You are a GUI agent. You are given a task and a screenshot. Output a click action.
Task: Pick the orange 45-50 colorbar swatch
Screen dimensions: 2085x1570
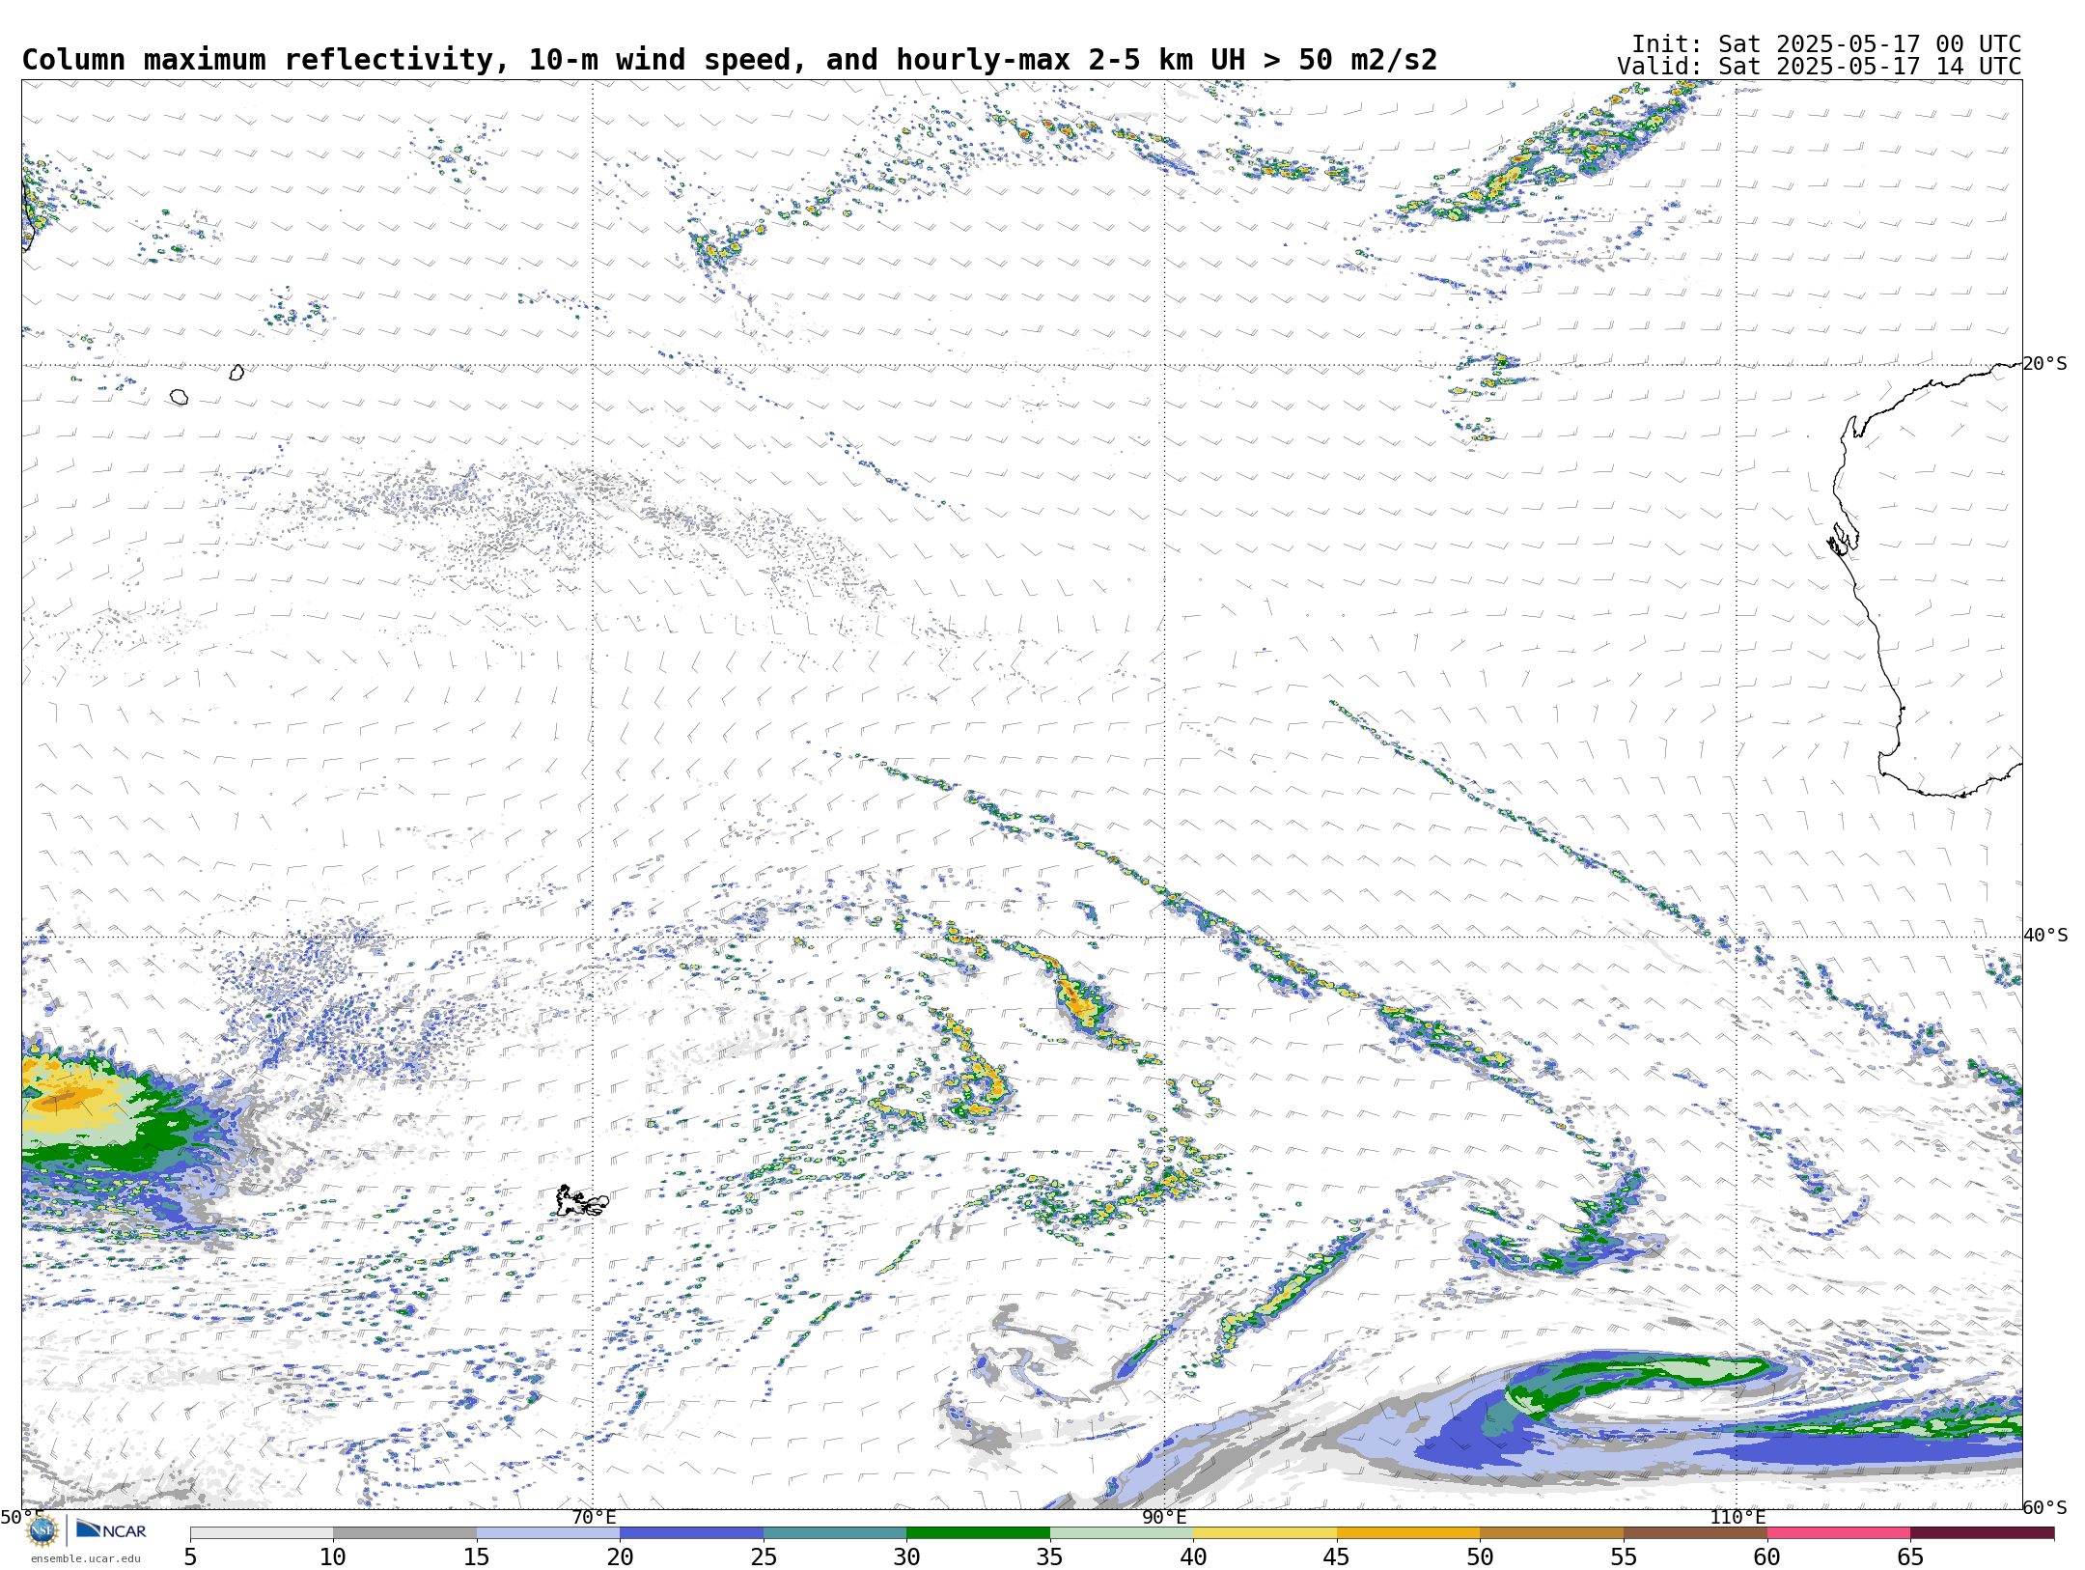(1408, 1532)
